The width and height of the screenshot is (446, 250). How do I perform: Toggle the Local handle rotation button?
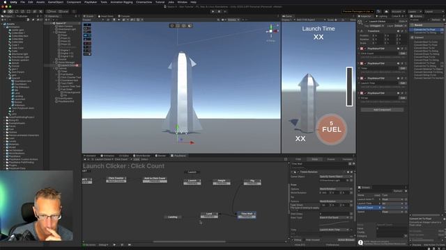63,12
